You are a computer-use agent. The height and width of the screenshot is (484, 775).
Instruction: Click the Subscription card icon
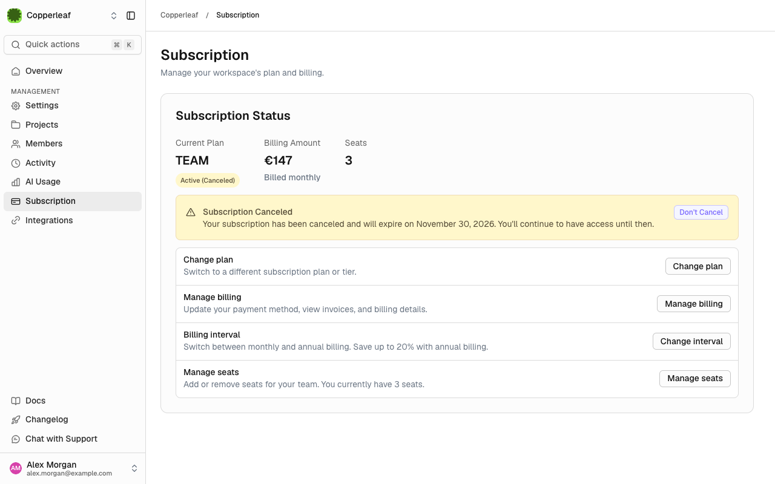tap(16, 201)
